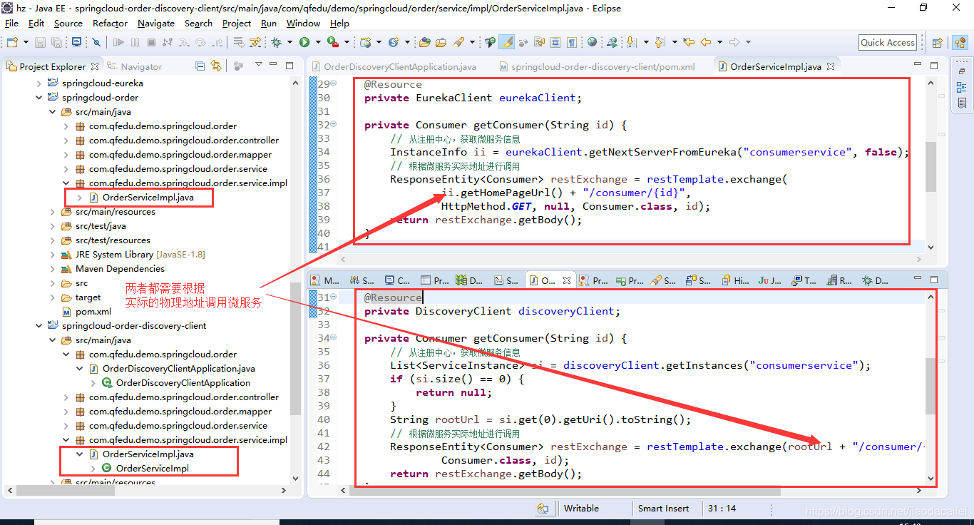The height and width of the screenshot is (525, 974).
Task: Expand the springcloud-eureka project
Action: pyautogui.click(x=39, y=83)
